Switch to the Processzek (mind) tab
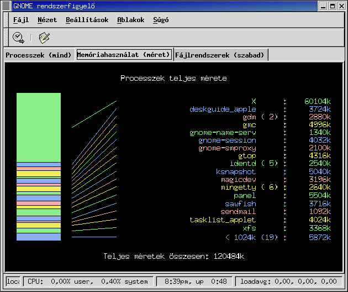 (39, 55)
